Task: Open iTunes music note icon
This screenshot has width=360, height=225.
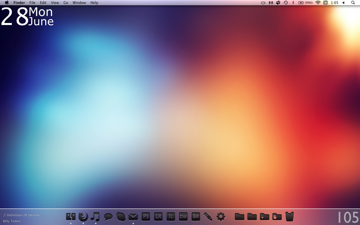Action: pyautogui.click(x=95, y=216)
